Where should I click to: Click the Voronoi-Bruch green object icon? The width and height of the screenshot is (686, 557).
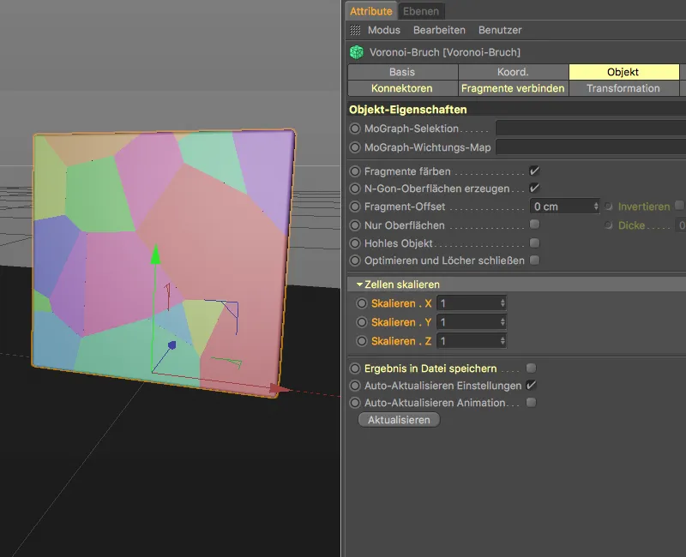357,52
